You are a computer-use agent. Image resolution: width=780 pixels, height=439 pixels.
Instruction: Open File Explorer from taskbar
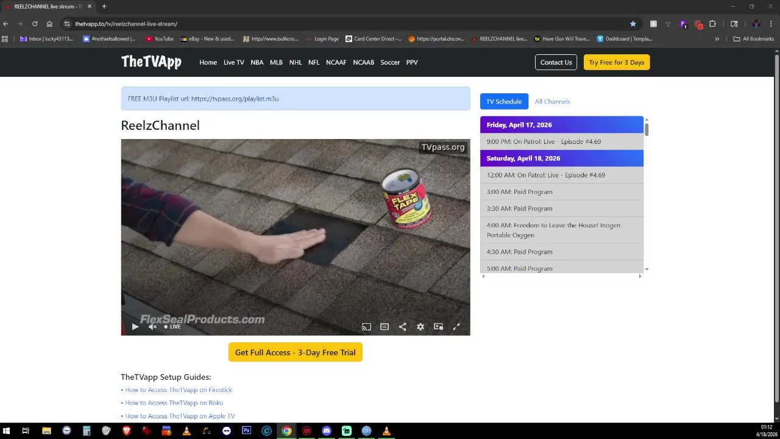pyautogui.click(x=46, y=430)
